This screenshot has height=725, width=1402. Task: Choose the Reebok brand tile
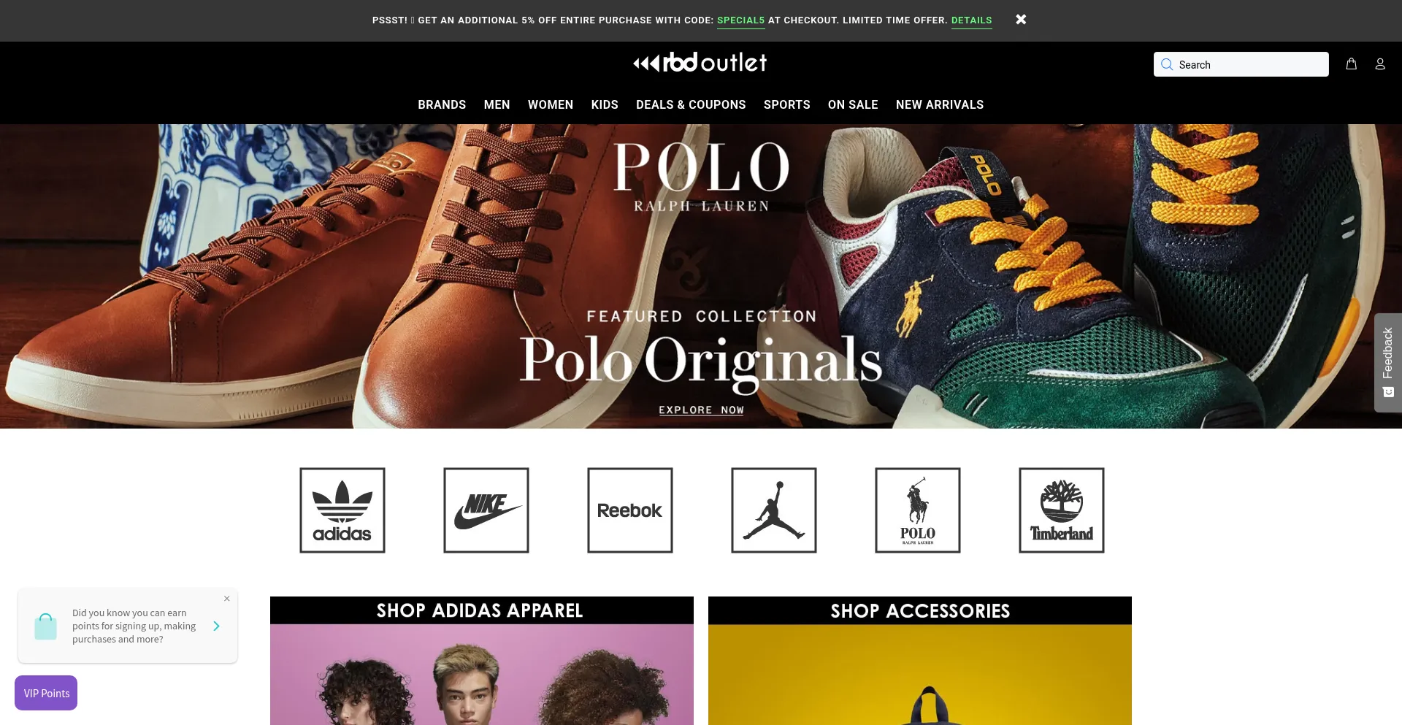coord(630,510)
